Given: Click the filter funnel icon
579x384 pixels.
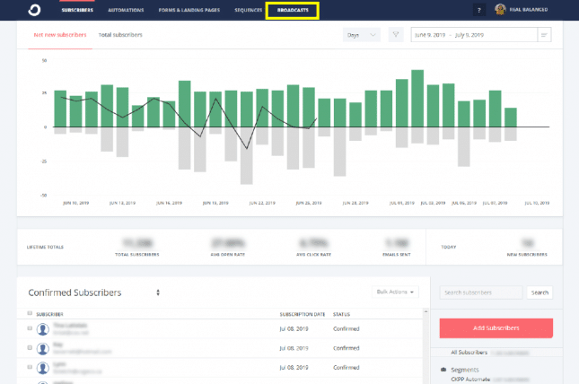Looking at the screenshot, I should (394, 34).
